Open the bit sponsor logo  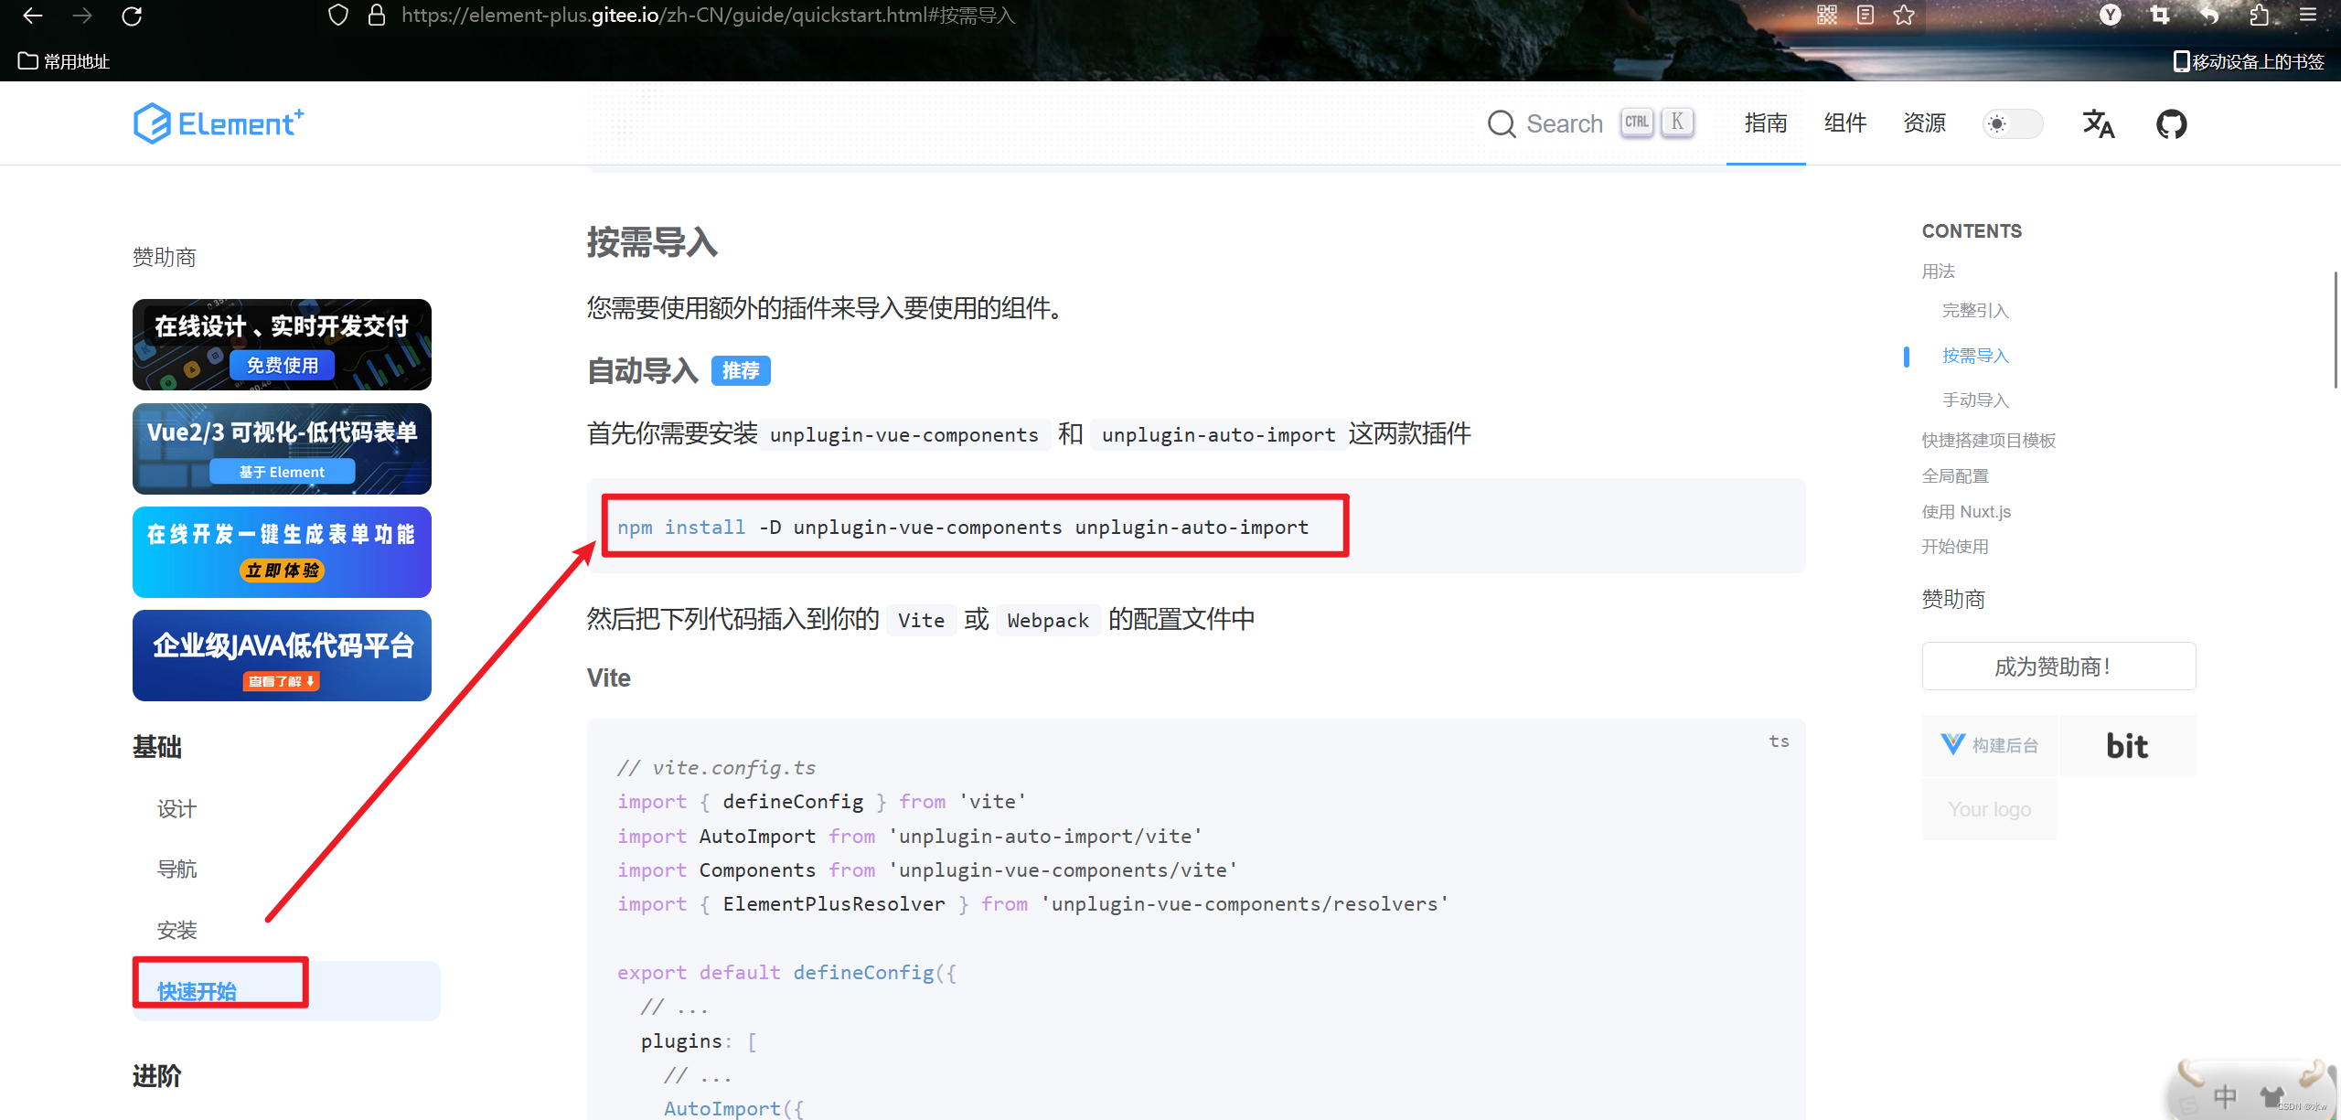(x=2128, y=745)
